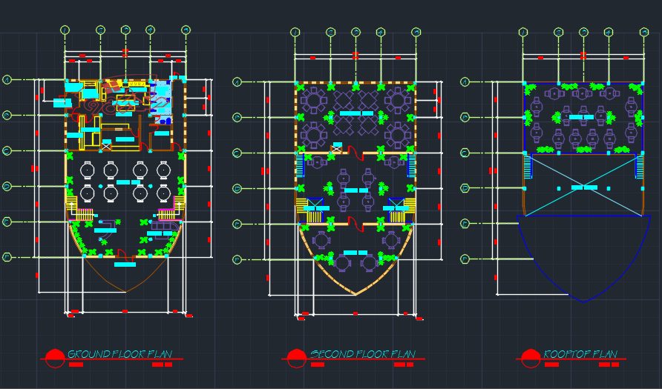
Task: Click the blue pointed tip of rooftop canopy
Action: pos(583,302)
